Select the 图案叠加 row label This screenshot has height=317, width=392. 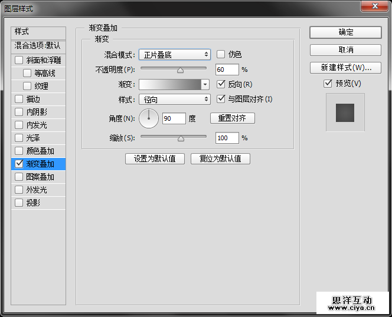tap(40, 177)
